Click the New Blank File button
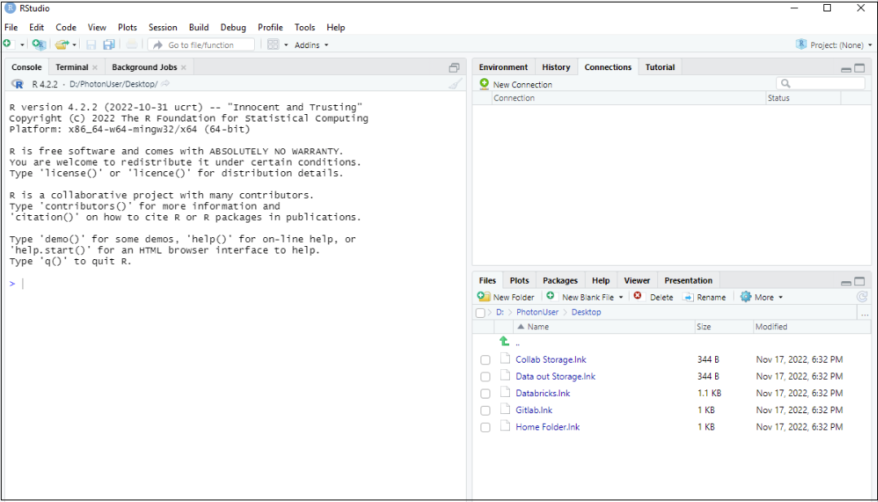This screenshot has width=878, height=502. (x=584, y=297)
